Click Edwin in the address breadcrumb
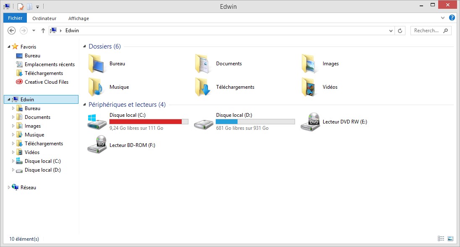The width and height of the screenshot is (460, 247). [72, 31]
